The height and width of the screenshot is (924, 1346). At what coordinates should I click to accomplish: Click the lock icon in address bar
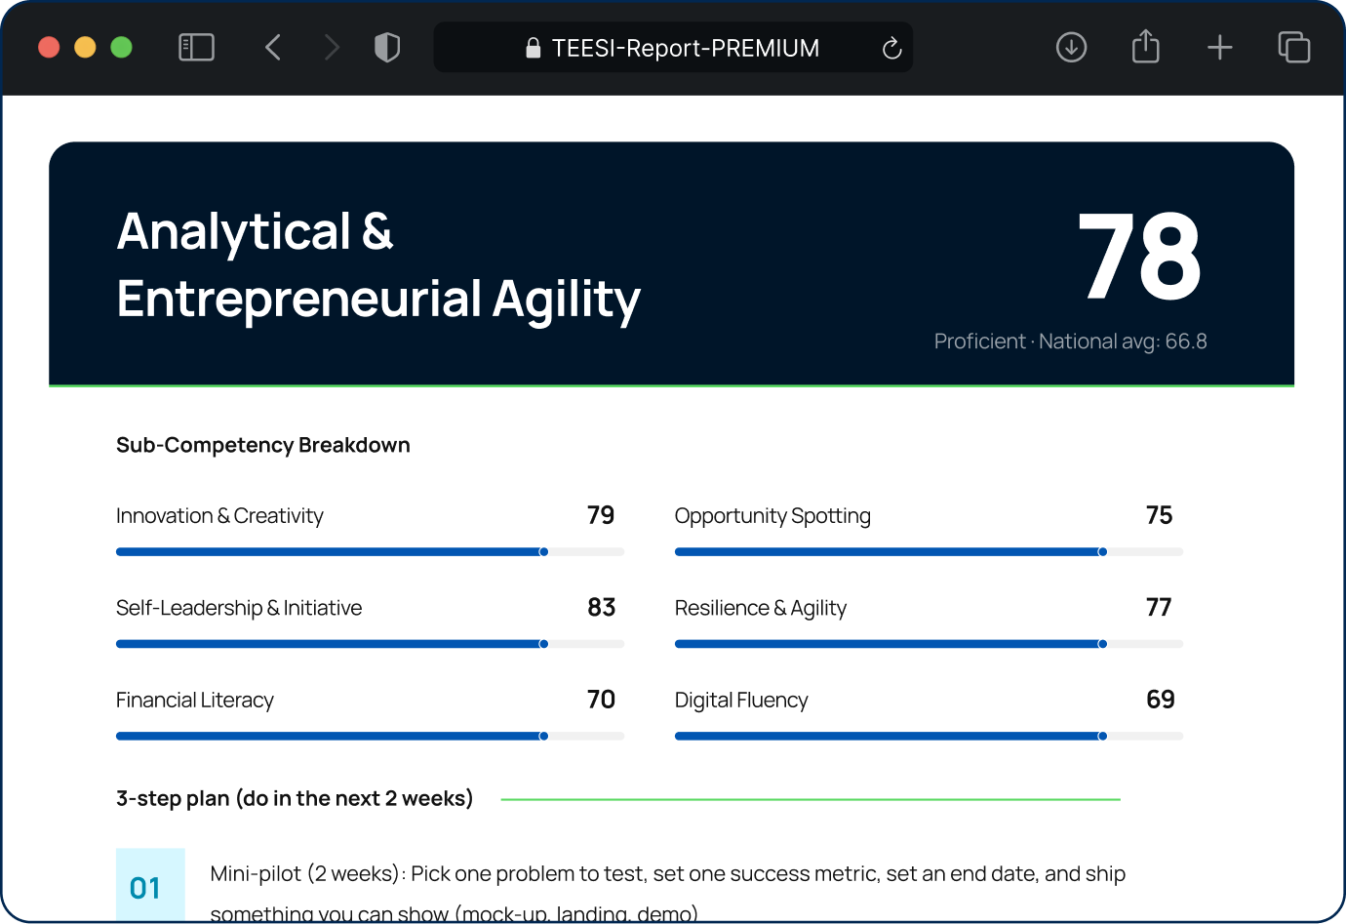pos(533,48)
